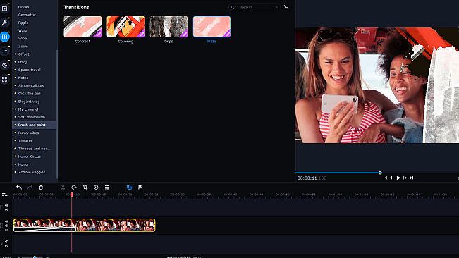459x258 pixels.
Task: Click the category list vertical scrollbar
Action: pyautogui.click(x=57, y=114)
